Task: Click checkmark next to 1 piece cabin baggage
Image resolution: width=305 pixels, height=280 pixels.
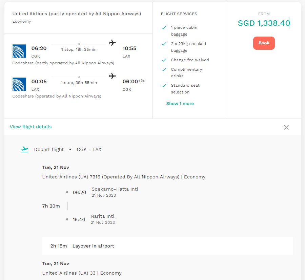Action: pos(164,27)
